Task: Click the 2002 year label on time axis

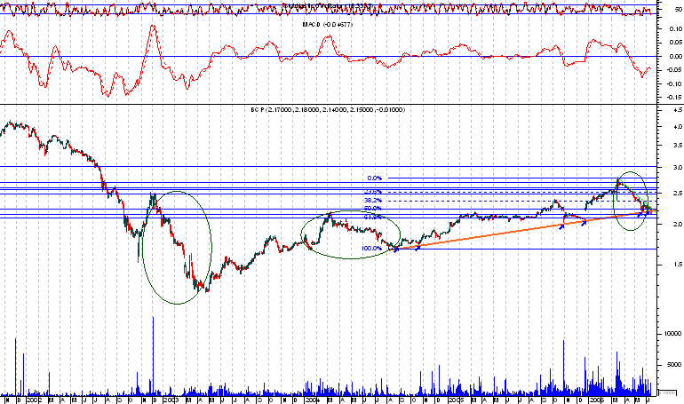Action: 35,400
